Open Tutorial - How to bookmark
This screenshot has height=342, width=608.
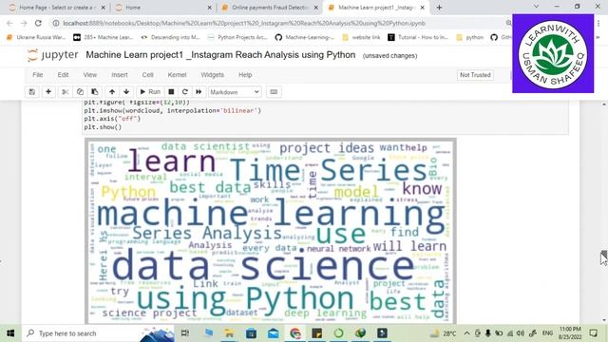[x=418, y=37]
